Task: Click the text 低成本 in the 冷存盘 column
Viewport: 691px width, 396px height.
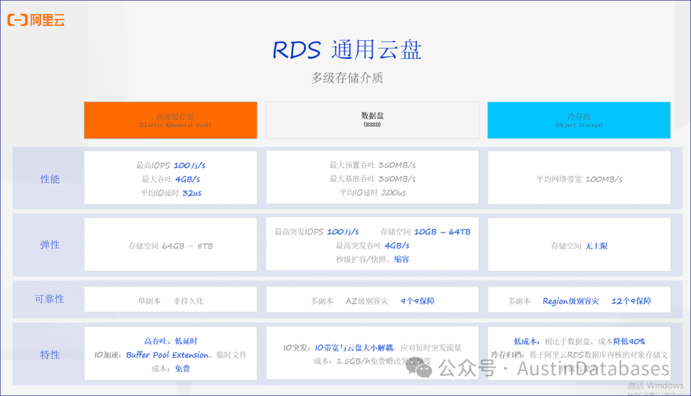Action: click(526, 341)
